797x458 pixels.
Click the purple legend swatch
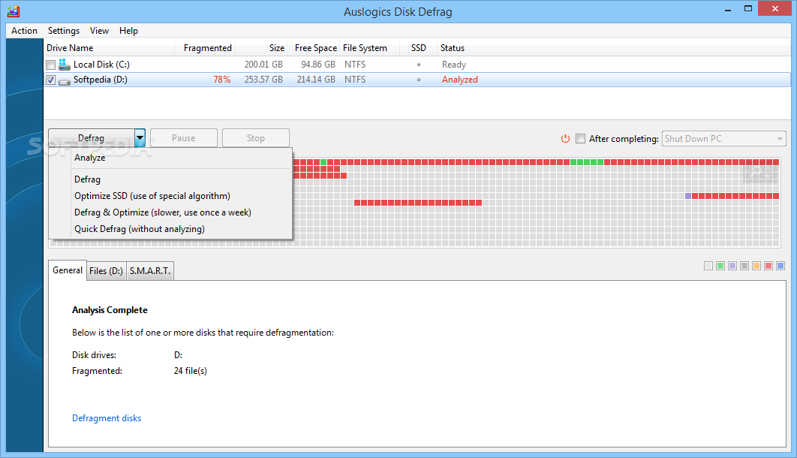732,266
